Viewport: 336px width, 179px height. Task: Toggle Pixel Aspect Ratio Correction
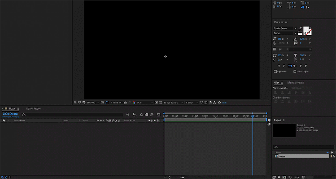[201, 103]
